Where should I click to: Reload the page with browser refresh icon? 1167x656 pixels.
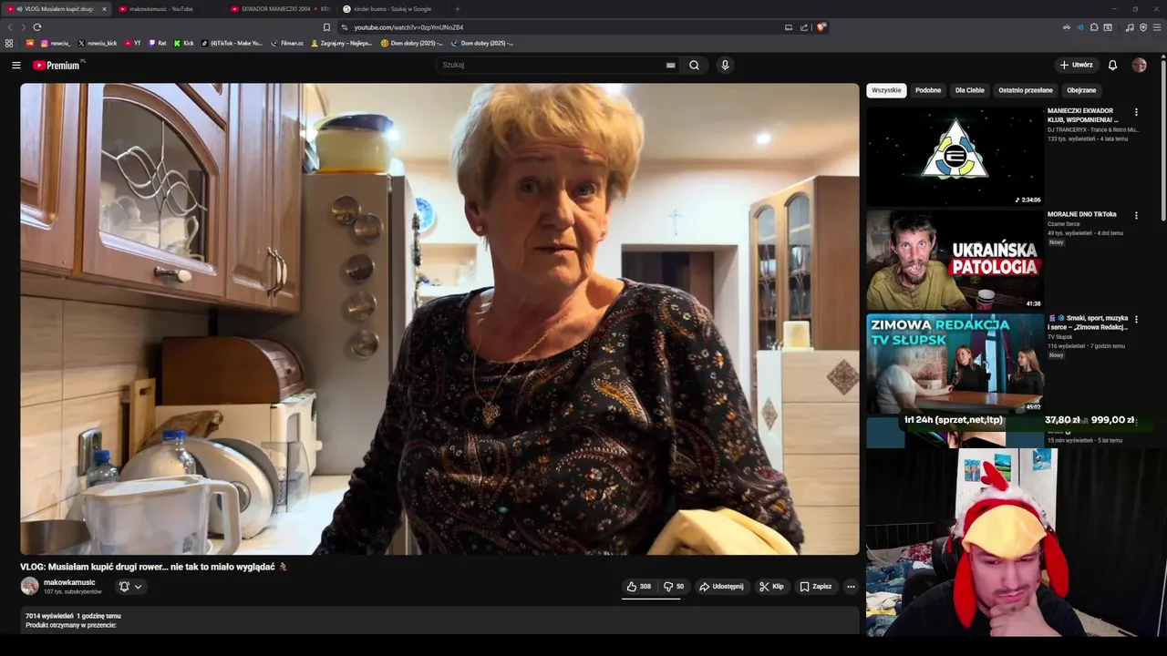(x=37, y=27)
